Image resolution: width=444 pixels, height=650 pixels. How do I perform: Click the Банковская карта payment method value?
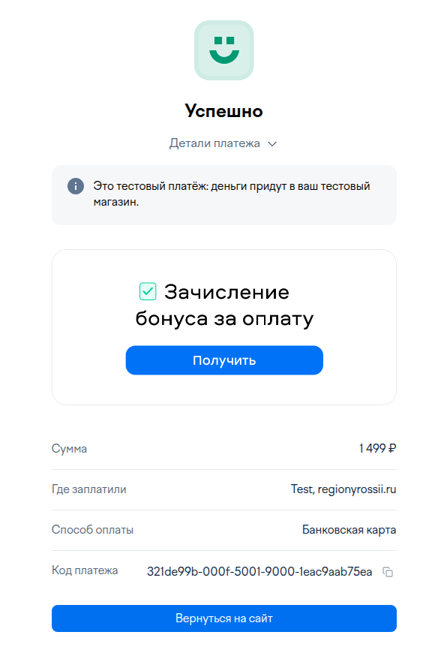349,529
